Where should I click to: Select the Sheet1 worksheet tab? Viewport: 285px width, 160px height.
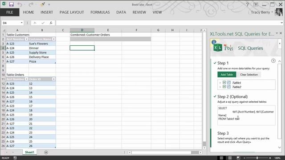pos(29,152)
